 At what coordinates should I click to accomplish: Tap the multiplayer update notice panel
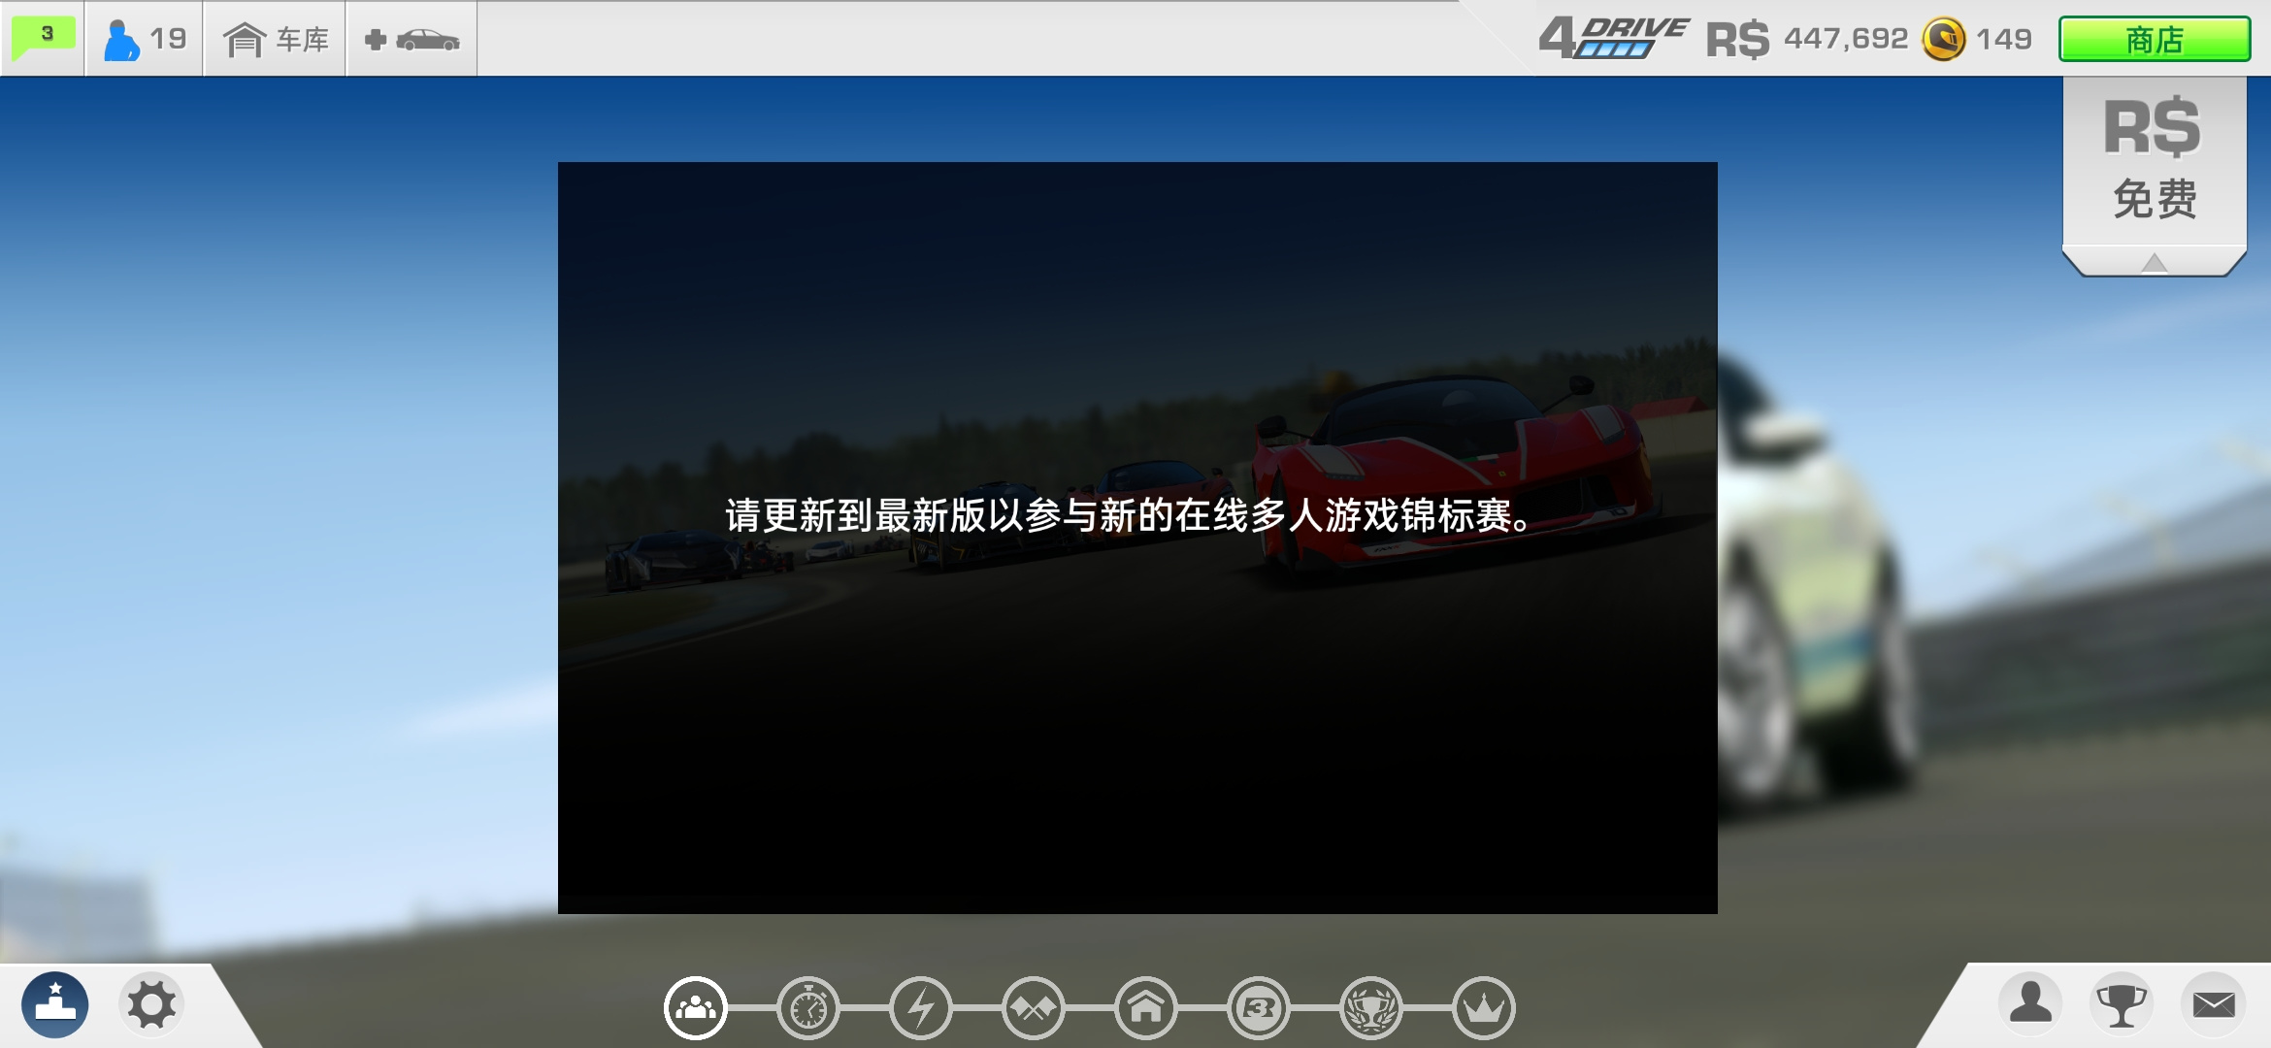[1137, 538]
